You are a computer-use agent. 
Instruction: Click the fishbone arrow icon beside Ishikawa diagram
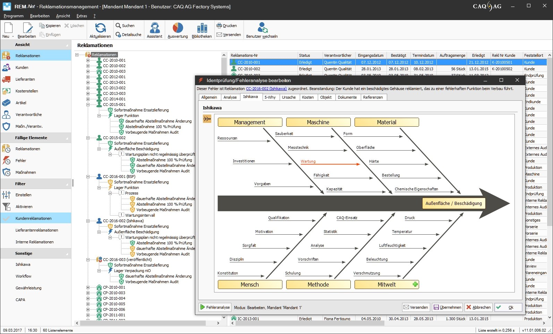coord(207,119)
